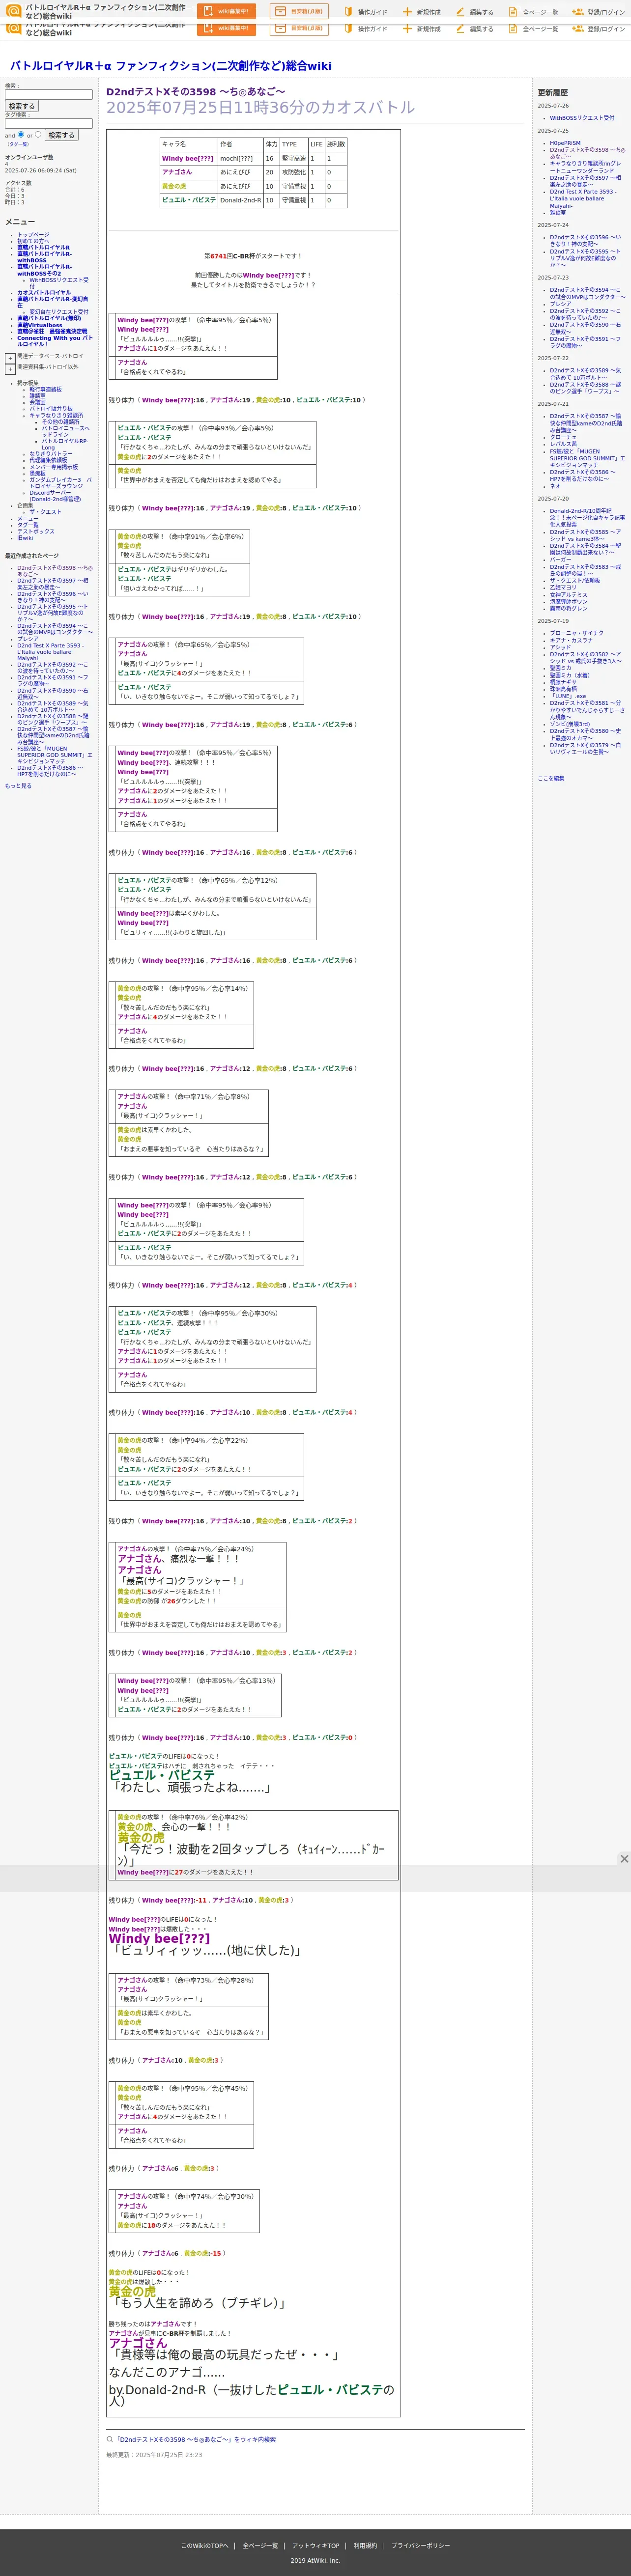Screen dimensions: 631x2576
Task: Open 愚痴板 link
Action: pos(37,473)
